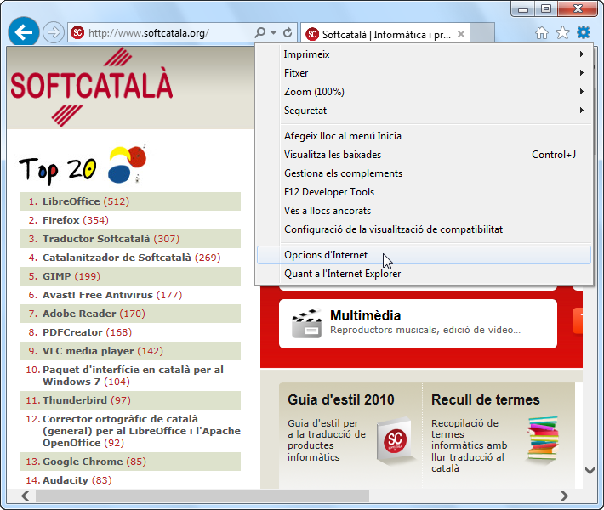Open Favorites star icon
The height and width of the screenshot is (510, 604).
562,33
